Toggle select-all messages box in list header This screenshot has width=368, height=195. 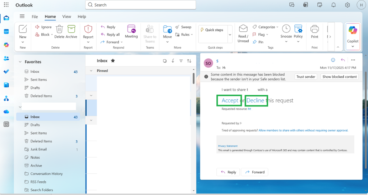point(165,61)
